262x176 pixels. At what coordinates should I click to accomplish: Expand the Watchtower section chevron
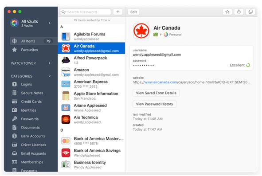coord(50,63)
